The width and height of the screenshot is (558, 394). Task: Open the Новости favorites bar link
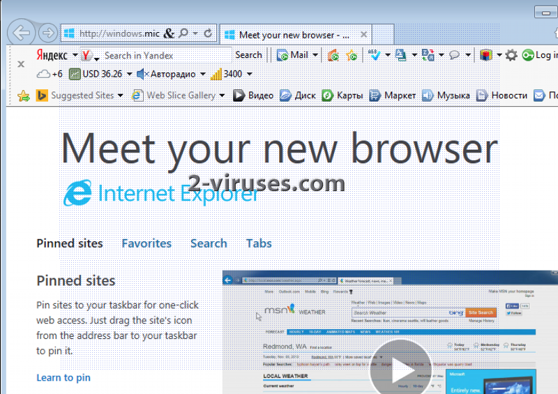pyautogui.click(x=502, y=96)
